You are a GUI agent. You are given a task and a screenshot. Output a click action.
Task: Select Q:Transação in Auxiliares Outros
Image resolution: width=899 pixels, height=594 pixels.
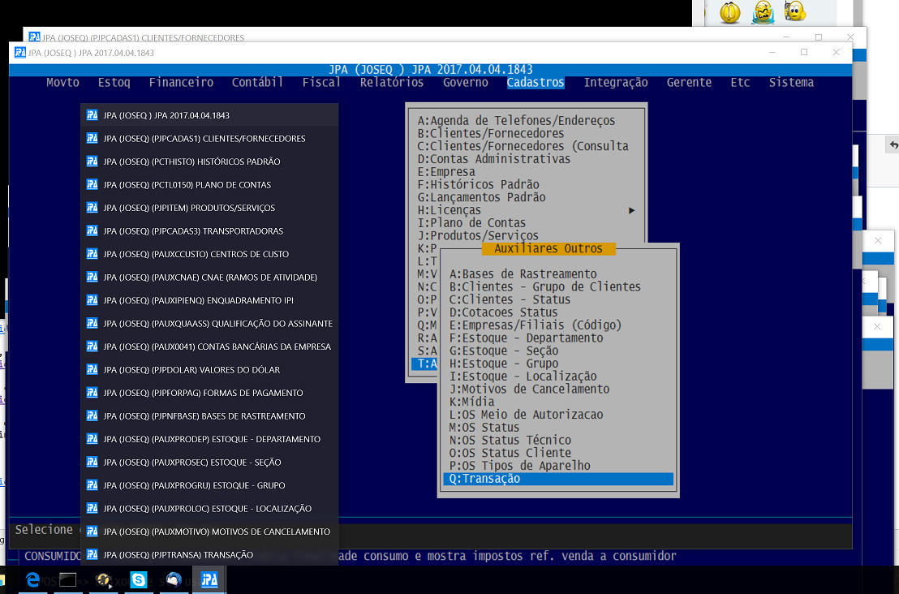tap(558, 479)
